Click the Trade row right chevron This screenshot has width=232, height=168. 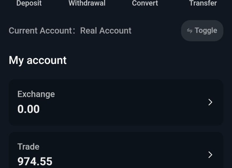(x=210, y=155)
